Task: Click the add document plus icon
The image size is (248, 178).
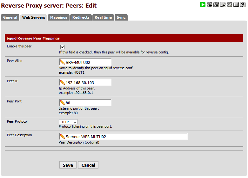Action: click(223, 4)
